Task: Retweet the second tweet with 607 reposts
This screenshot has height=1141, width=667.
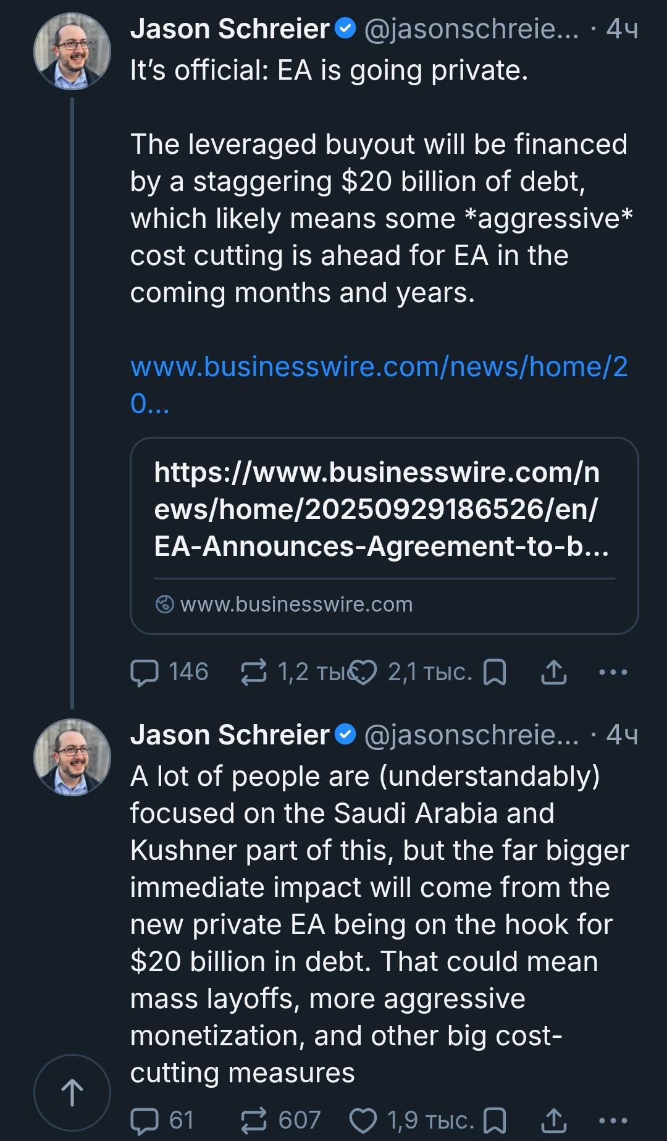Action: [254, 1120]
